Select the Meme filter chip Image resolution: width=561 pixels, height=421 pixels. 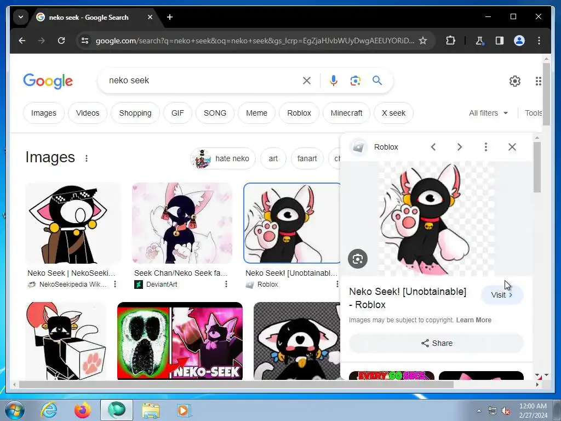256,113
